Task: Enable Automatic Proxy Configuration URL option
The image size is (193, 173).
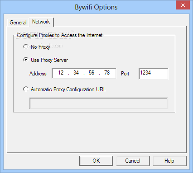Action: (26, 89)
